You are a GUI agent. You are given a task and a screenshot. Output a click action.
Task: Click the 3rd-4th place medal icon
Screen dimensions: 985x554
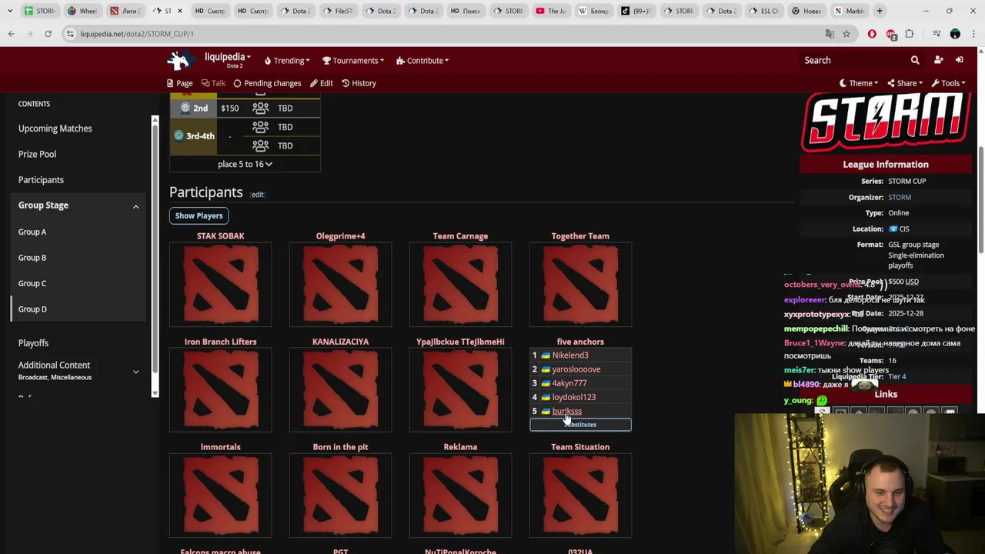coord(179,136)
